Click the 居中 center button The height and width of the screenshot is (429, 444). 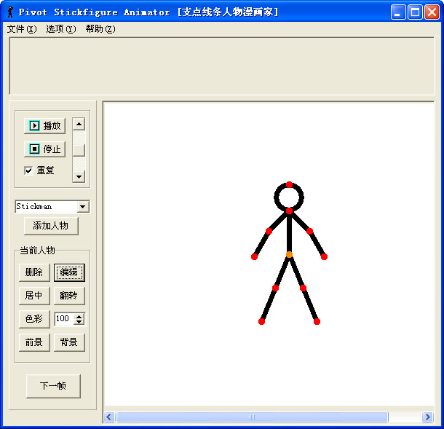(x=34, y=296)
